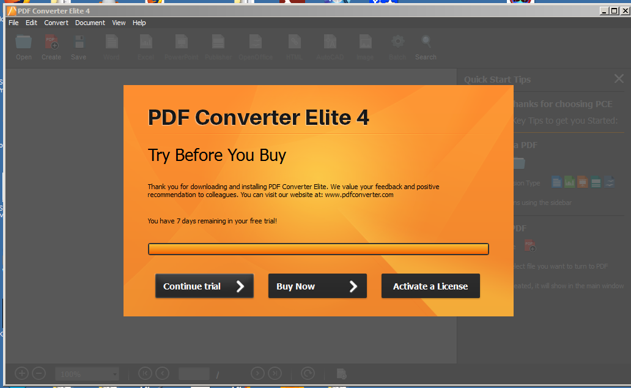Click green Excel chart icon in tips panel

[569, 182]
